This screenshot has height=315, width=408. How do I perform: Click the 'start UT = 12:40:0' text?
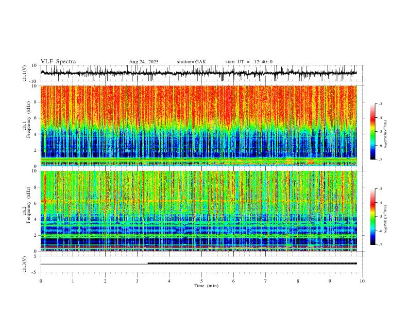click(249, 62)
